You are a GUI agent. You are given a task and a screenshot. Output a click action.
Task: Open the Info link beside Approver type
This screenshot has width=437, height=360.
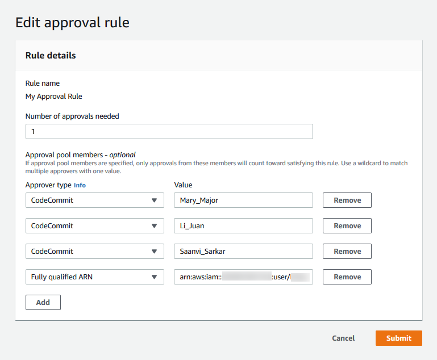point(80,185)
